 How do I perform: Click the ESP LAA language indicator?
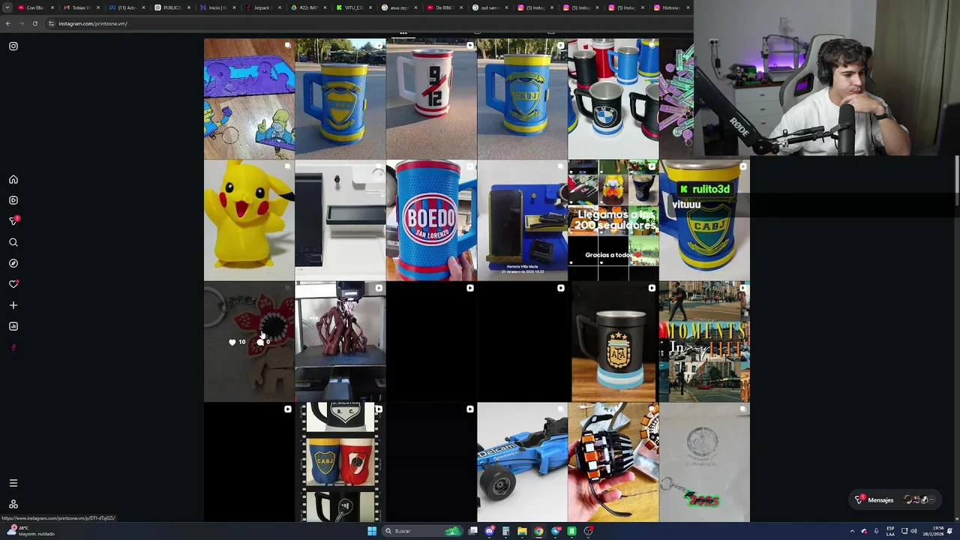click(x=890, y=531)
